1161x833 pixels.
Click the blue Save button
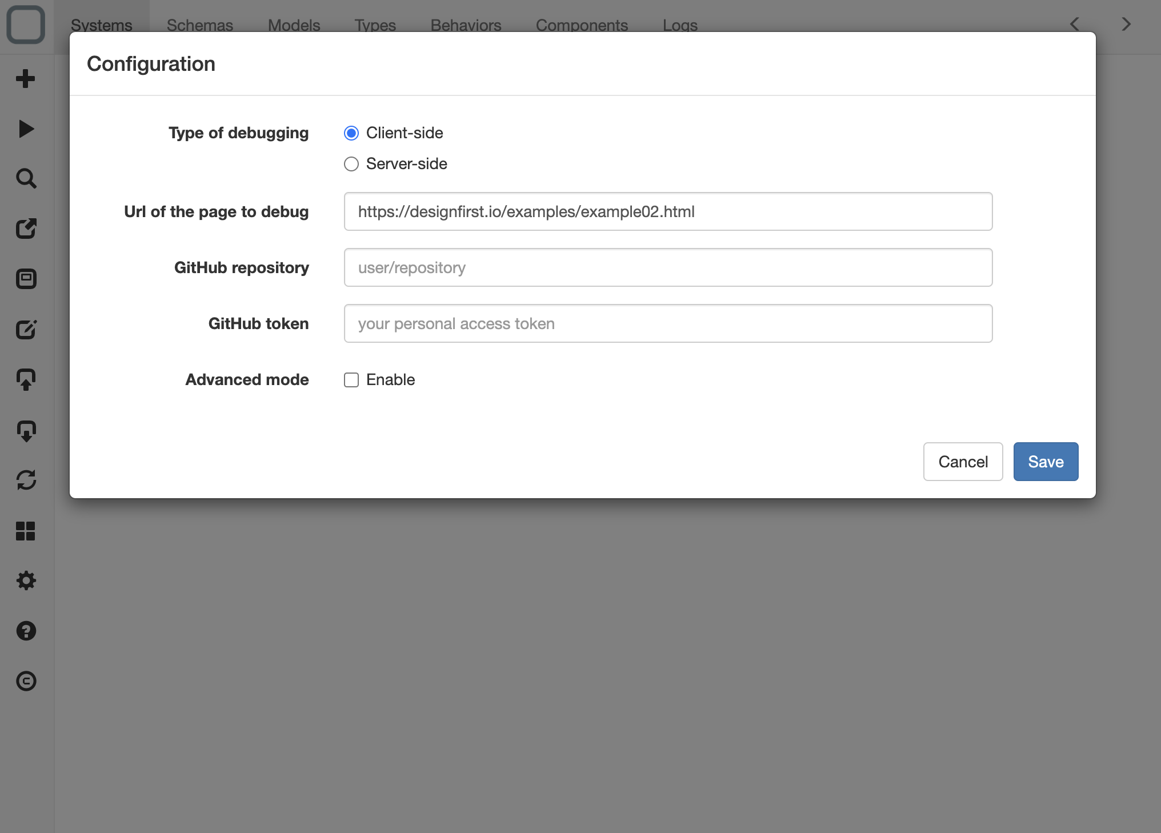(x=1046, y=462)
